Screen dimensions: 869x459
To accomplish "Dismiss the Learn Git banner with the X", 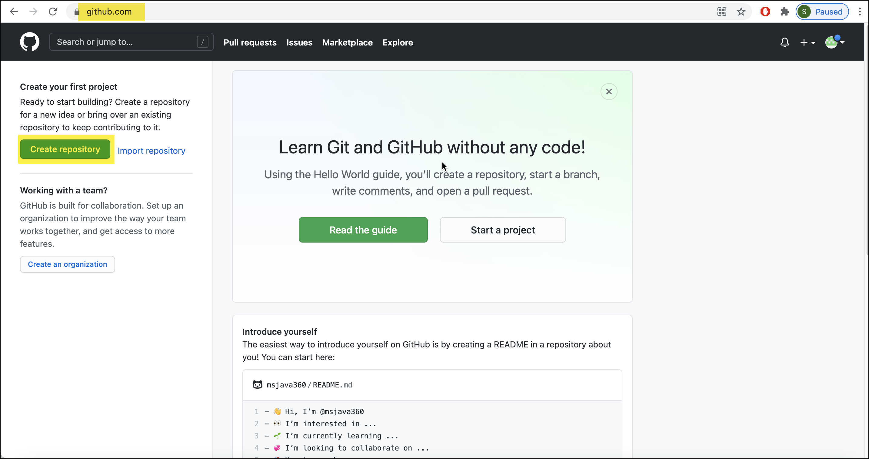I will point(608,92).
